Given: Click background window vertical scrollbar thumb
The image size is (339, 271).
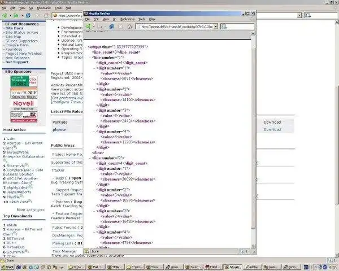Looking at the screenshot, I should pyautogui.click(x=337, y=145).
